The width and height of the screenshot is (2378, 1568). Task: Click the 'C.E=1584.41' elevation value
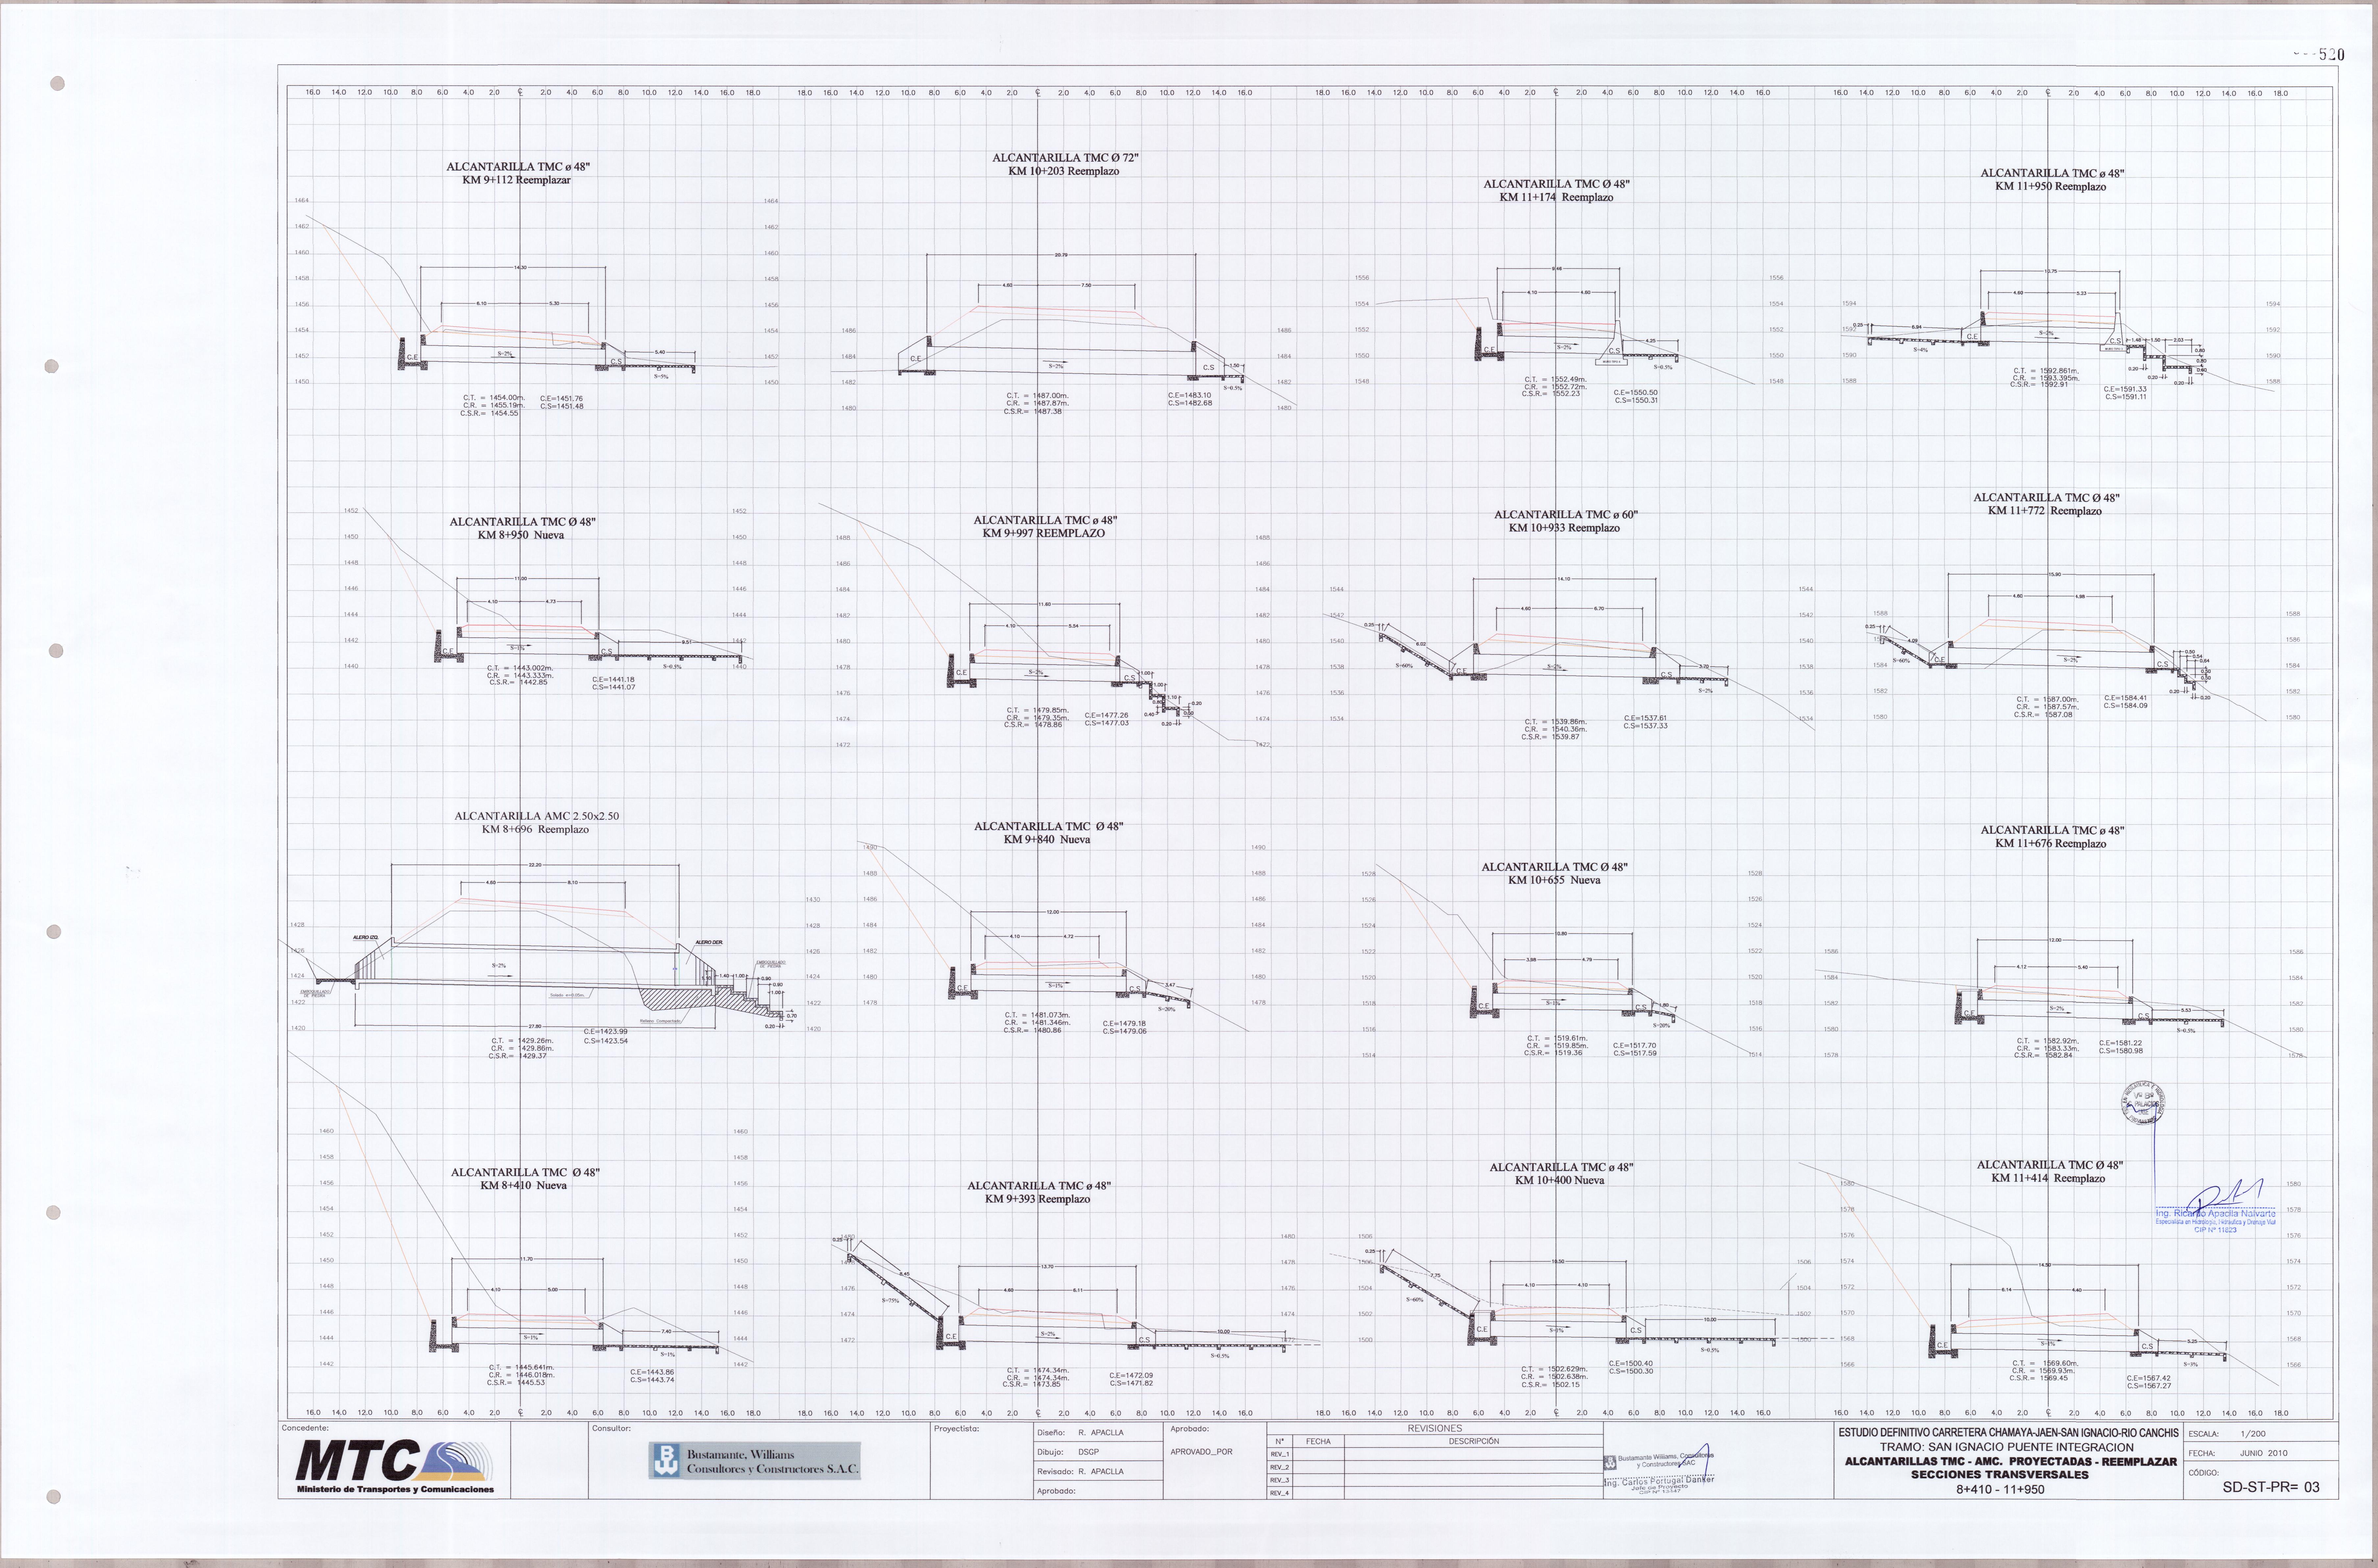2125,698
